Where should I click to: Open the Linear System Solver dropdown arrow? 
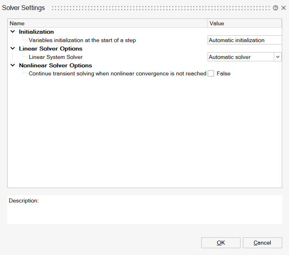coord(278,57)
